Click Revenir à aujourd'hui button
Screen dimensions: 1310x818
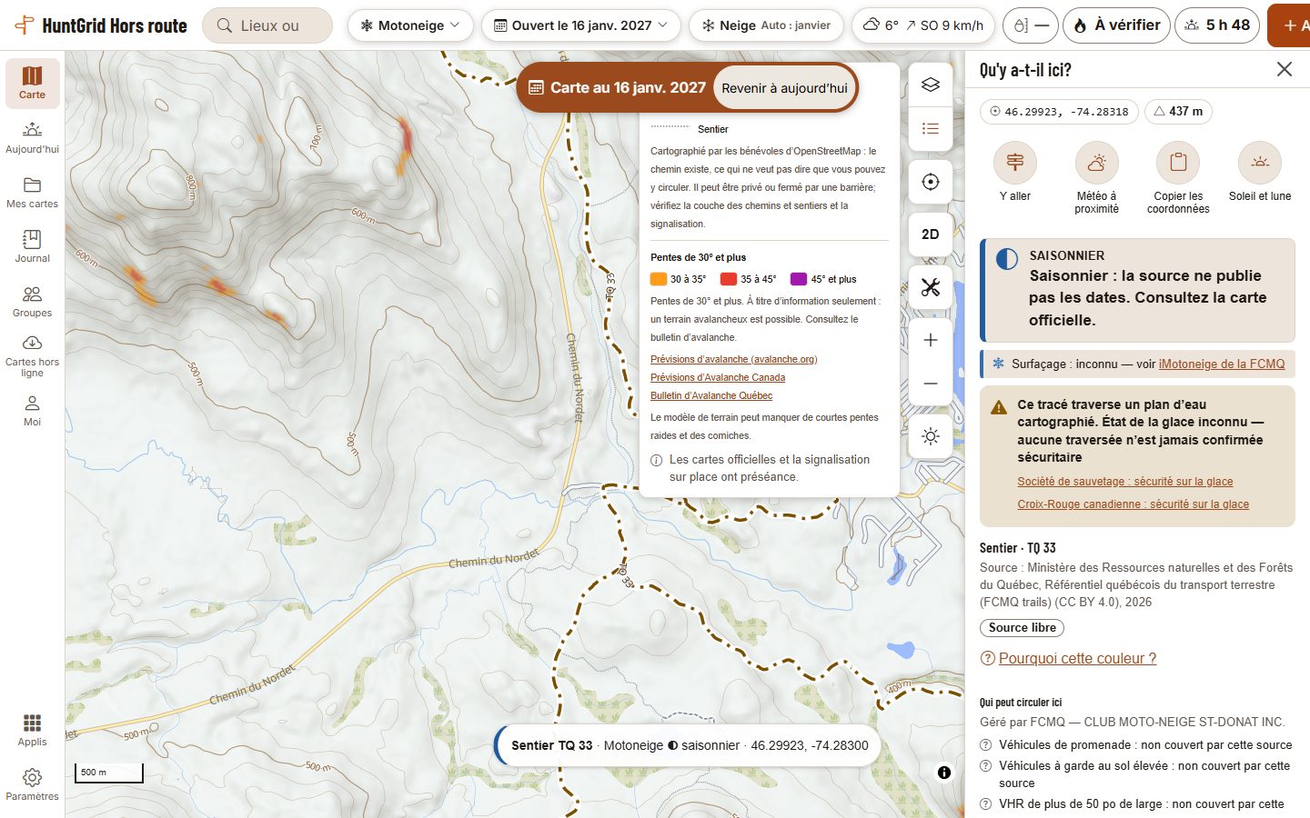(784, 88)
